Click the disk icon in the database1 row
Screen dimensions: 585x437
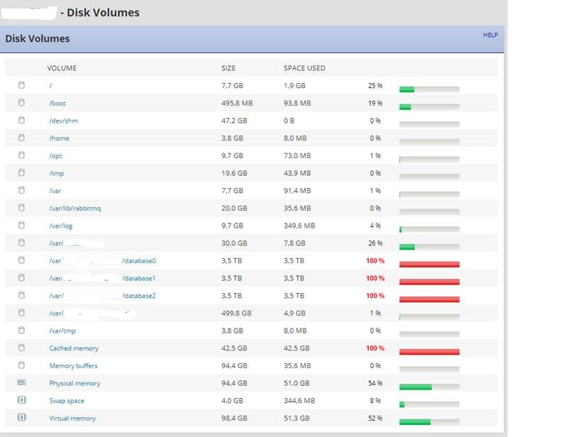22,277
